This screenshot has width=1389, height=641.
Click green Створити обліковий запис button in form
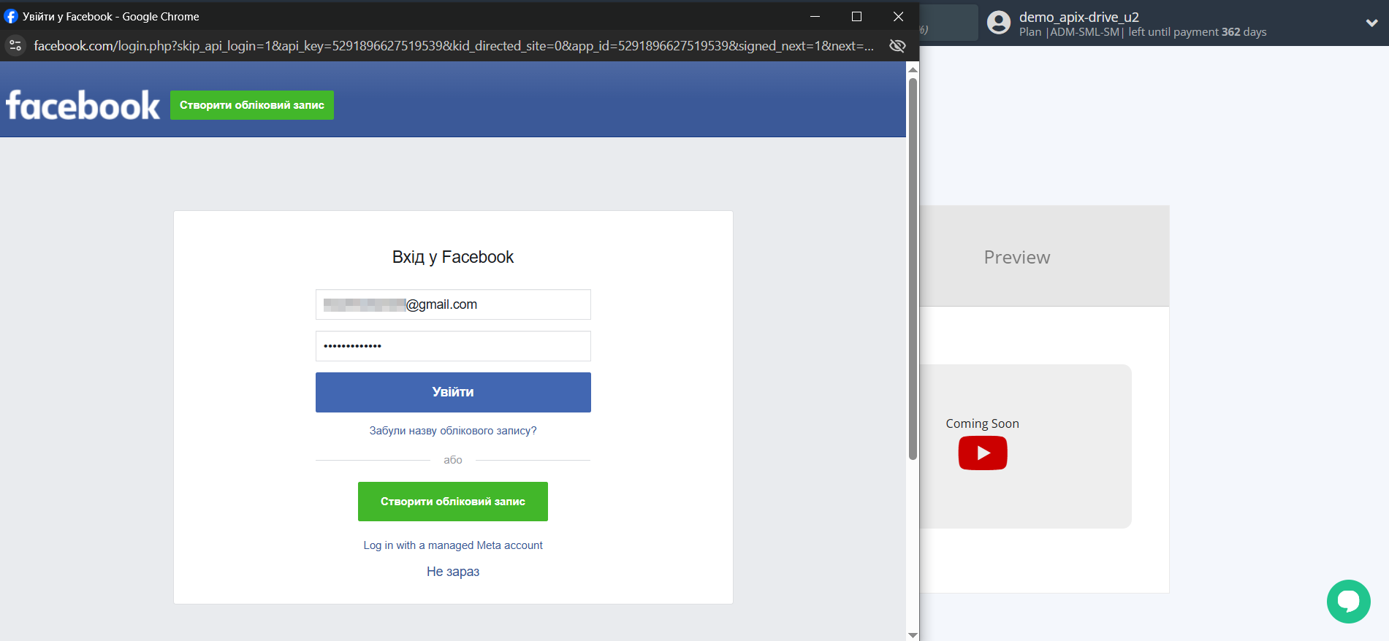[x=453, y=502]
